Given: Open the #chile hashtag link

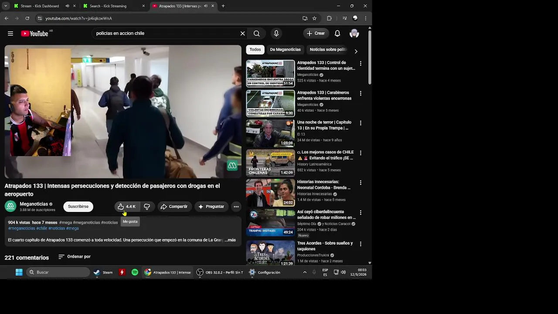Looking at the screenshot, I should [42, 229].
